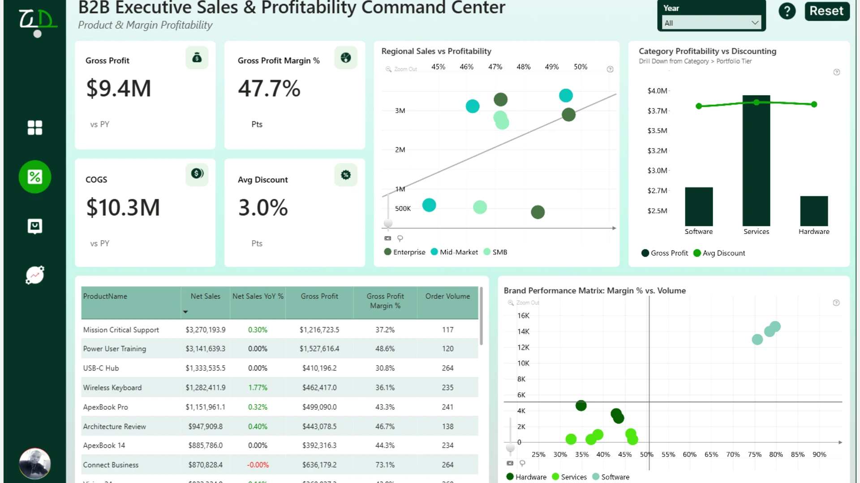The height and width of the screenshot is (483, 860).
Task: Click gross profit value $1,527,616.4
Action: pyautogui.click(x=319, y=349)
